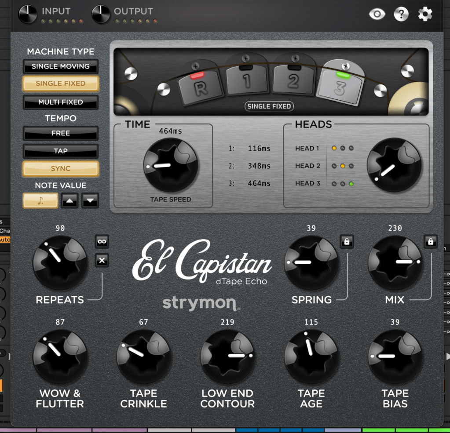450x433 pixels.
Task: Switch tempo mode to Free
Action: point(61,133)
